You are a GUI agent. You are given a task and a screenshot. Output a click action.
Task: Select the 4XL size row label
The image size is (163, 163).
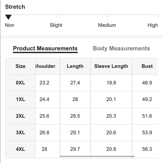21,149
